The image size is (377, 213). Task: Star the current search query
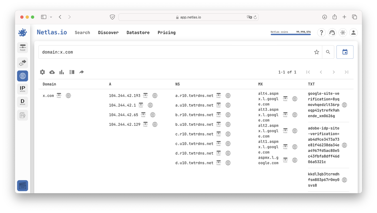[317, 52]
